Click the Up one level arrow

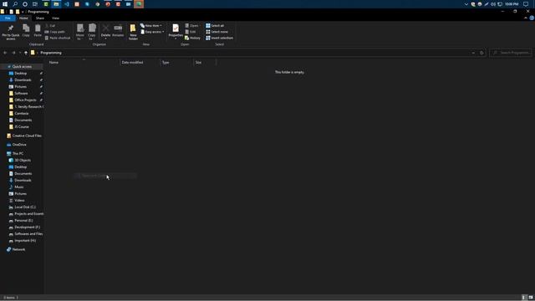point(26,53)
